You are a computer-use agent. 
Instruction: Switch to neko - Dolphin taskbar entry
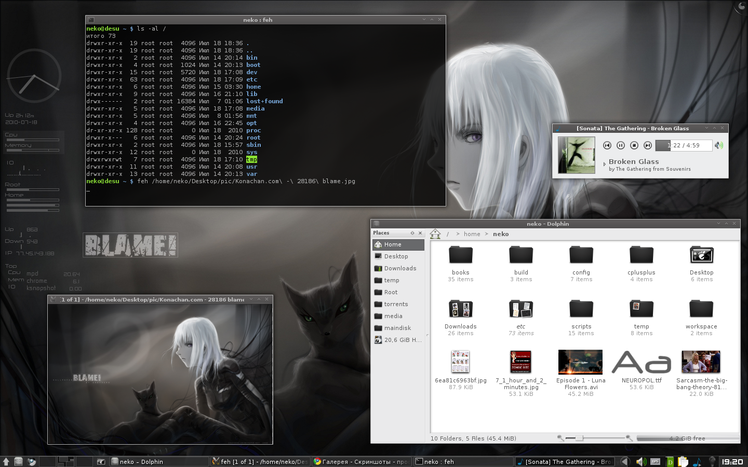tap(159, 461)
